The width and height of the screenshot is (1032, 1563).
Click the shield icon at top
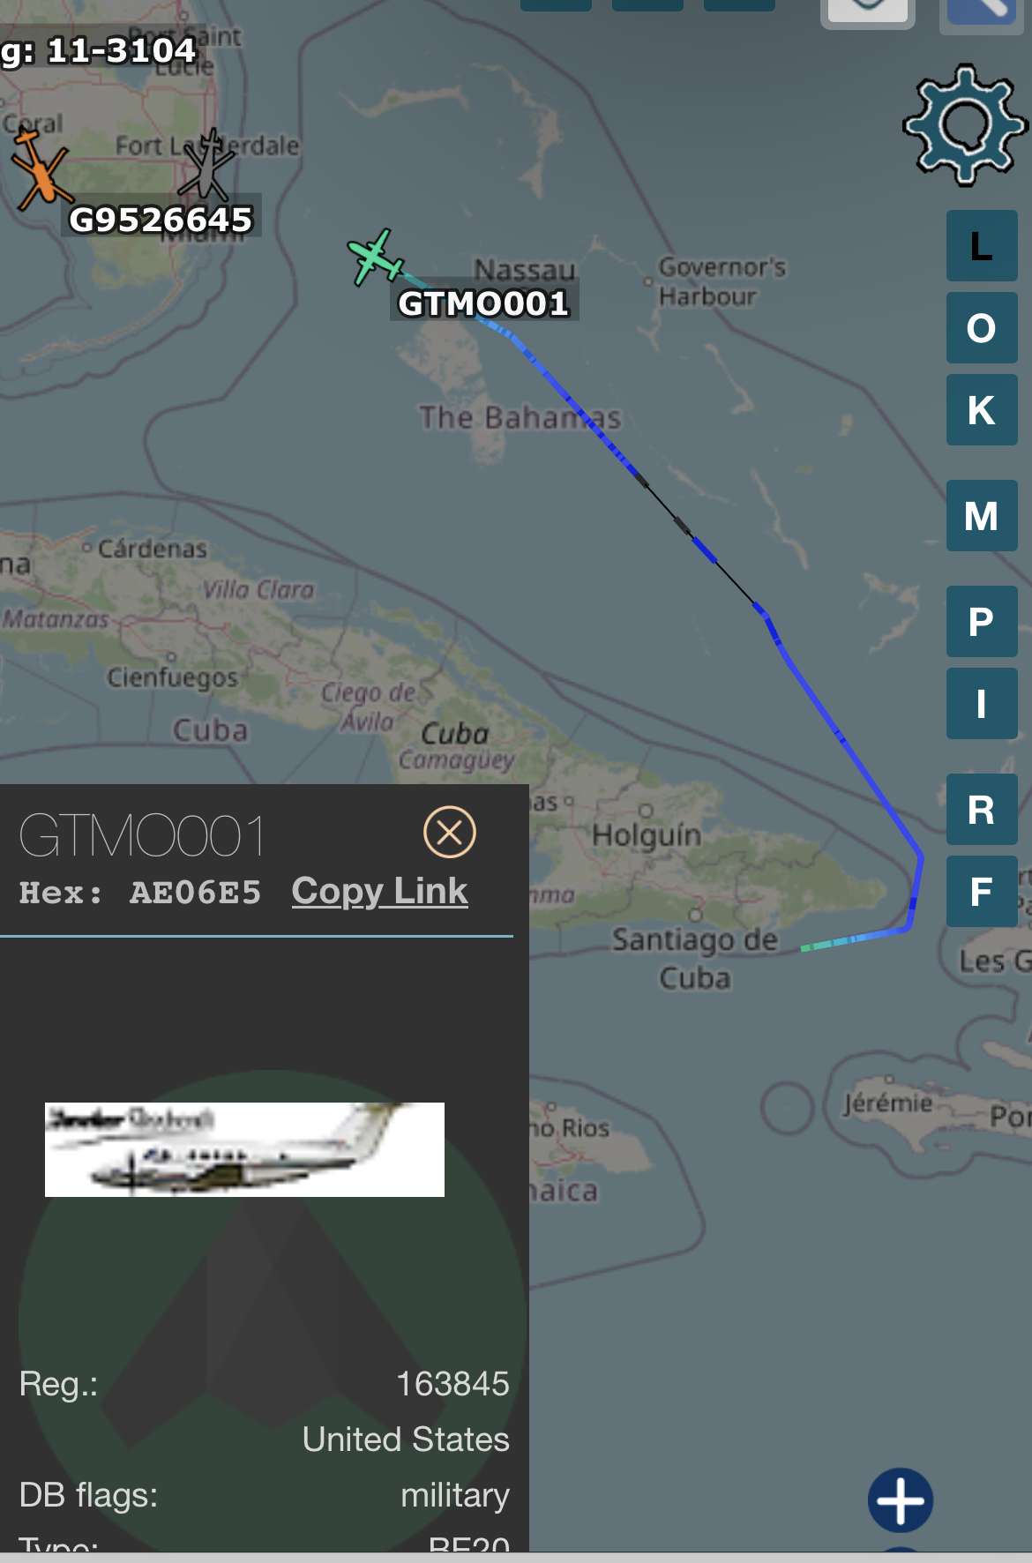[868, 12]
